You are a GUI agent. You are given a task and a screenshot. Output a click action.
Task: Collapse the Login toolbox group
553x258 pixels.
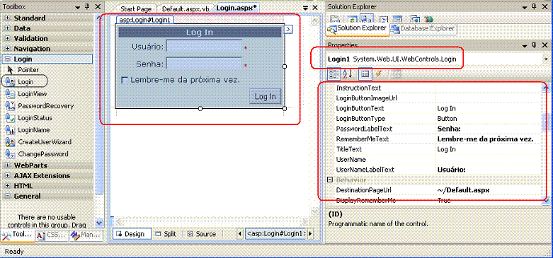[x=7, y=59]
